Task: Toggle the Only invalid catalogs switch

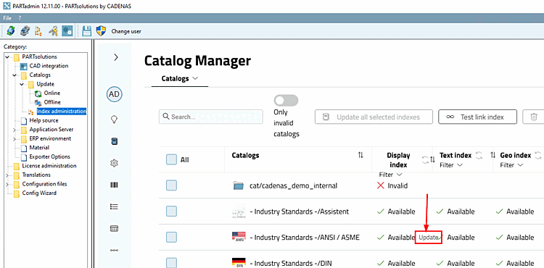Action: click(x=286, y=101)
